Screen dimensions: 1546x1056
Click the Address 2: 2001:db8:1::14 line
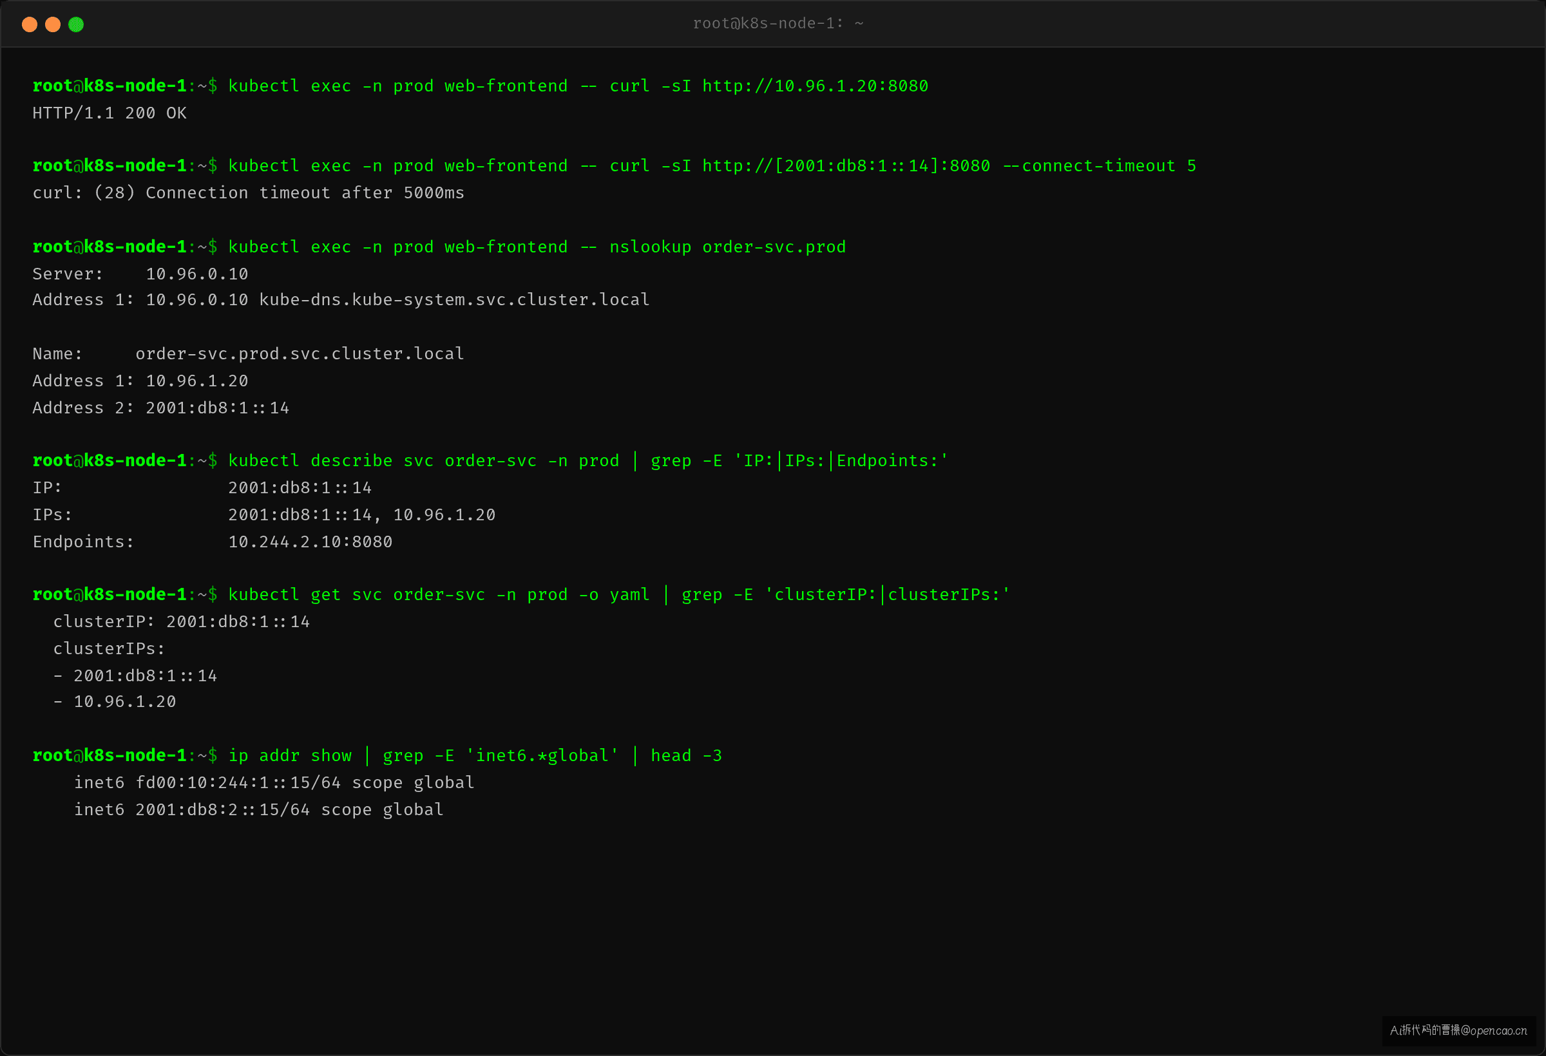pyautogui.click(x=161, y=408)
